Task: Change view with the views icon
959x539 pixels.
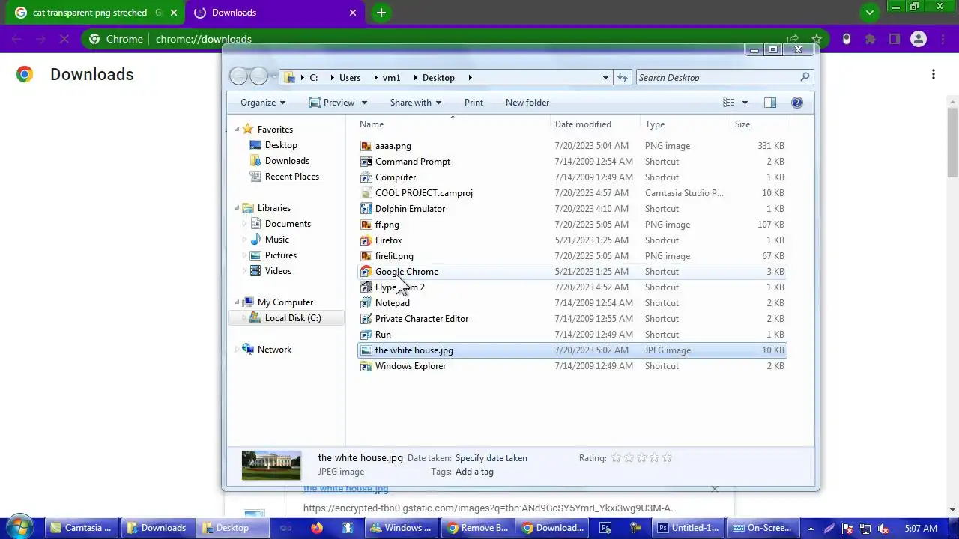Action: [x=728, y=103]
